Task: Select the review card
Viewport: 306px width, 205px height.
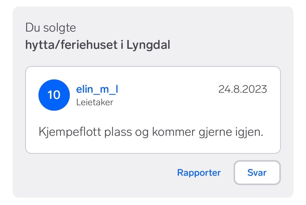Action: 153,109
